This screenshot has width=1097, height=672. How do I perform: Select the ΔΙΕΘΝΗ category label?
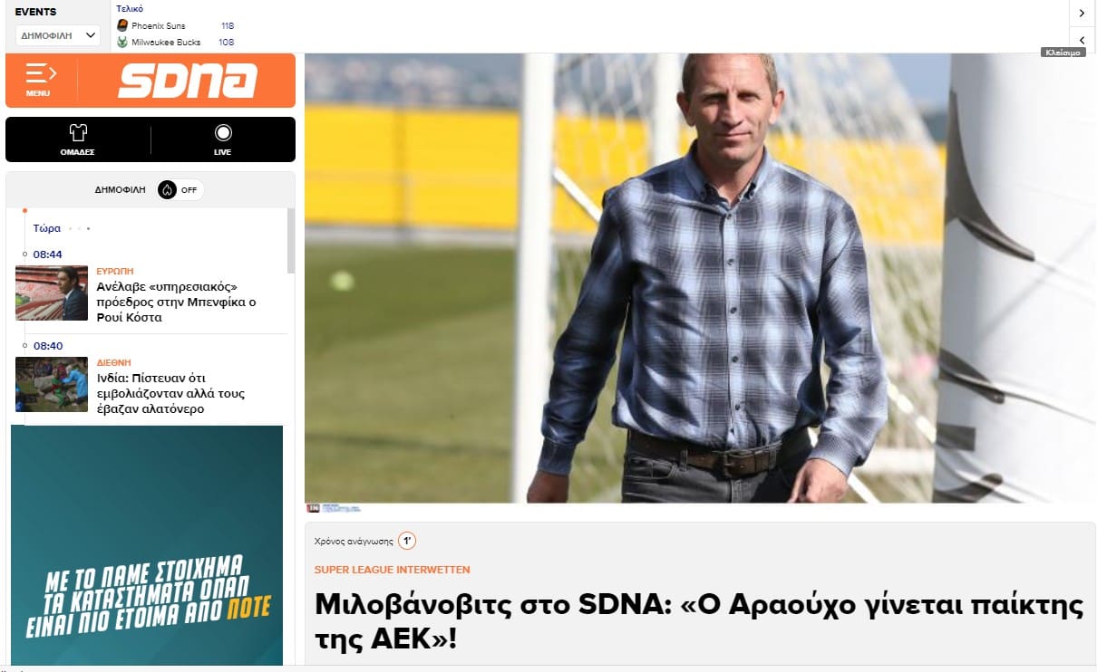tap(114, 362)
